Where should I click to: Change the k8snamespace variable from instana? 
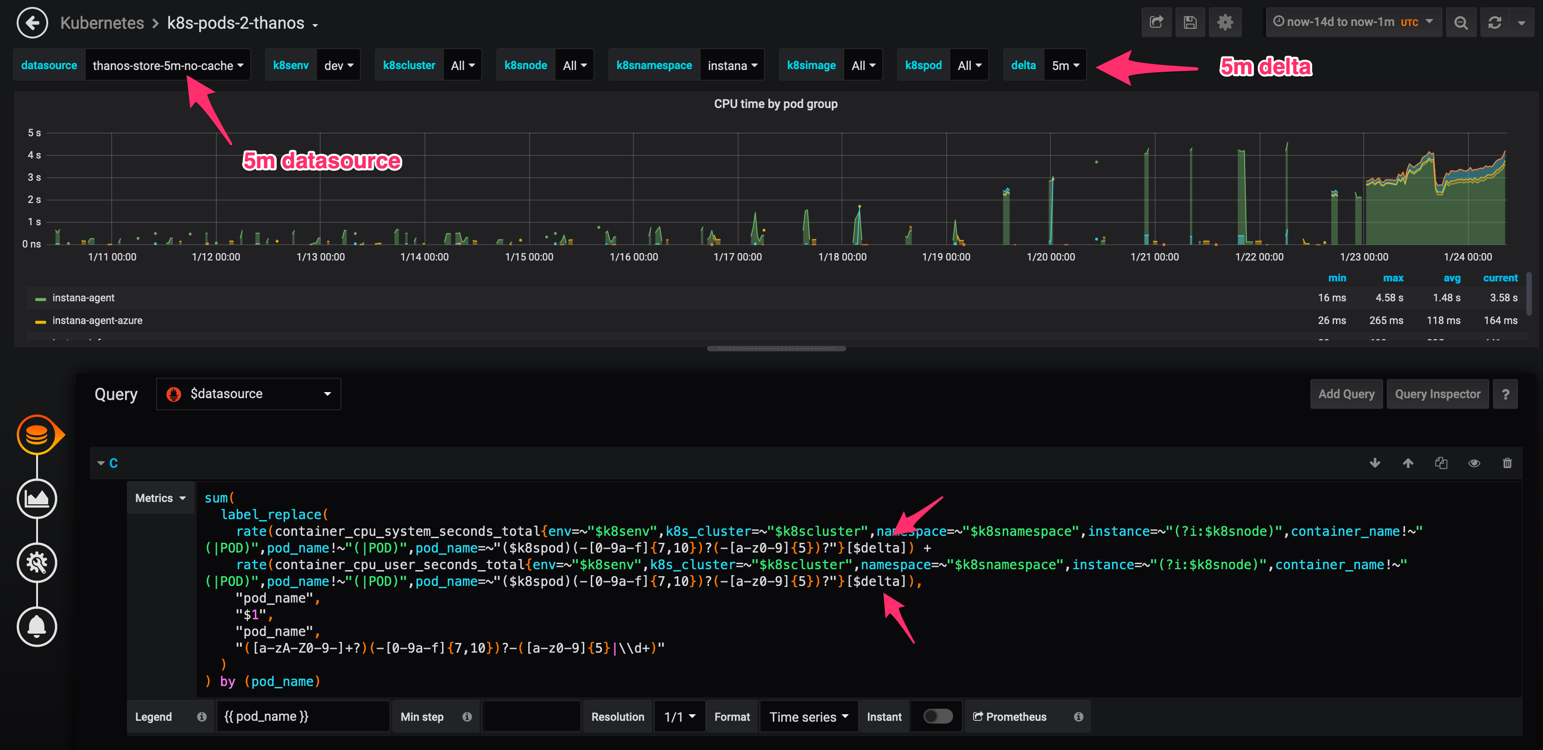pos(732,65)
